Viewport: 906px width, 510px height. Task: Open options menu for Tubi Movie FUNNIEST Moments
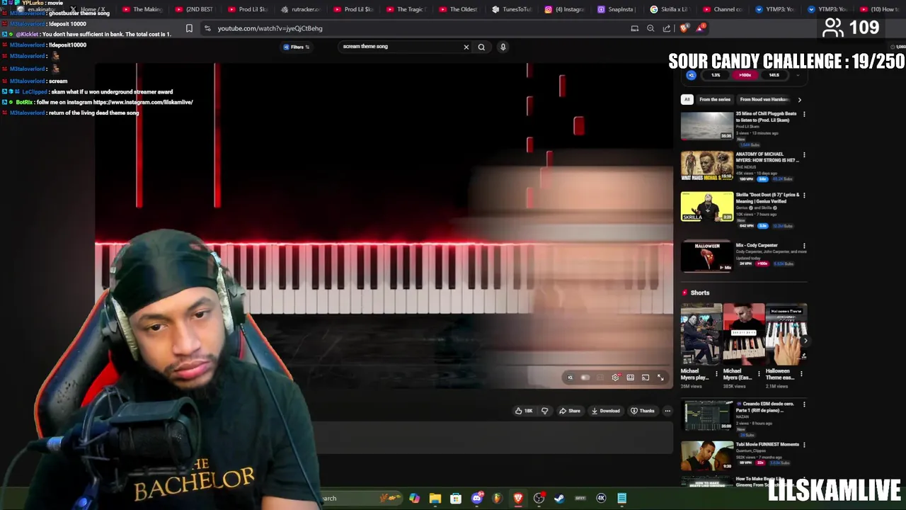point(803,445)
